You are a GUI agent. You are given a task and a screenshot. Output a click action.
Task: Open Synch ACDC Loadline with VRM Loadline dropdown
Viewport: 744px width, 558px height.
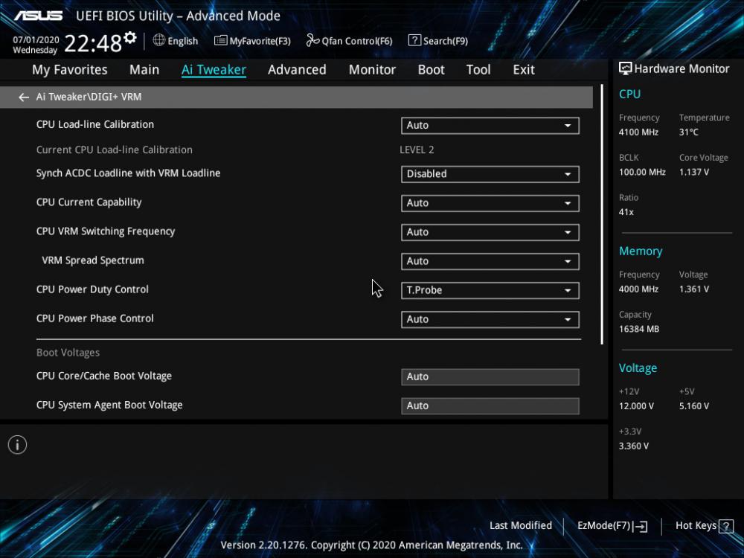coord(490,174)
